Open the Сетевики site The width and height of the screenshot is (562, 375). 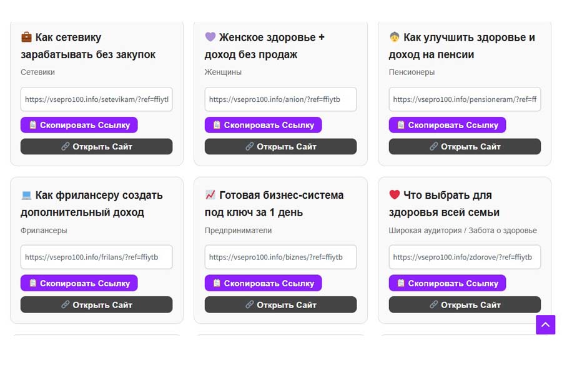coord(97,147)
